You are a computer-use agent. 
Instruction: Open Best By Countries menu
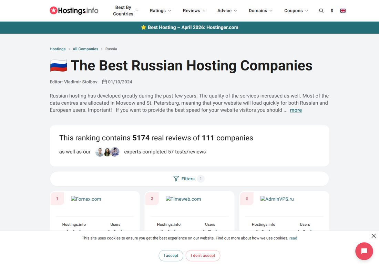[x=123, y=11]
